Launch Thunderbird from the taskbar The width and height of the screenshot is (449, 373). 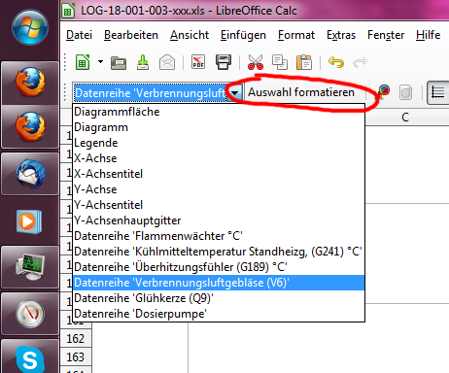31,174
